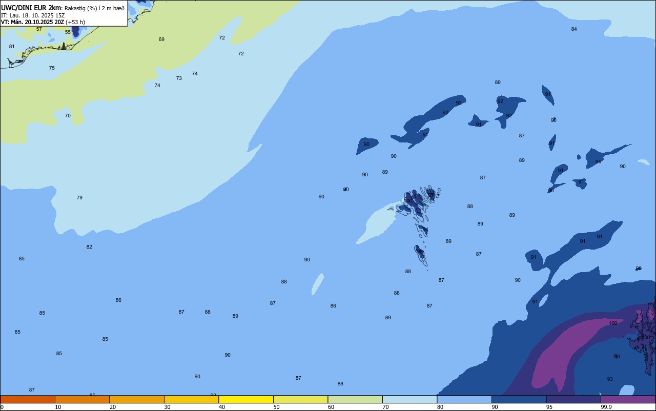
Task: Click the 79 humidity value
Action: [x=79, y=198]
